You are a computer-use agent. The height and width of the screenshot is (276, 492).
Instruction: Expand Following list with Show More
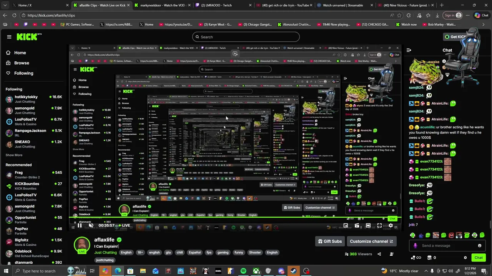[x=14, y=155]
